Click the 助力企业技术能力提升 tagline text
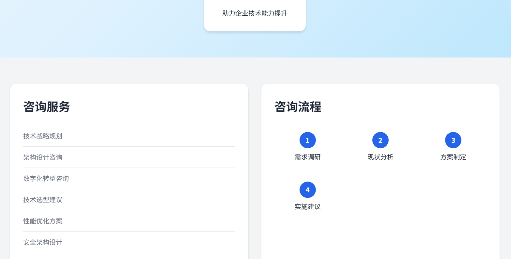511x259 pixels. pos(255,13)
